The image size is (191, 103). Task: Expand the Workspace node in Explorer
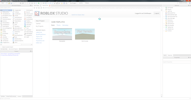164,7
